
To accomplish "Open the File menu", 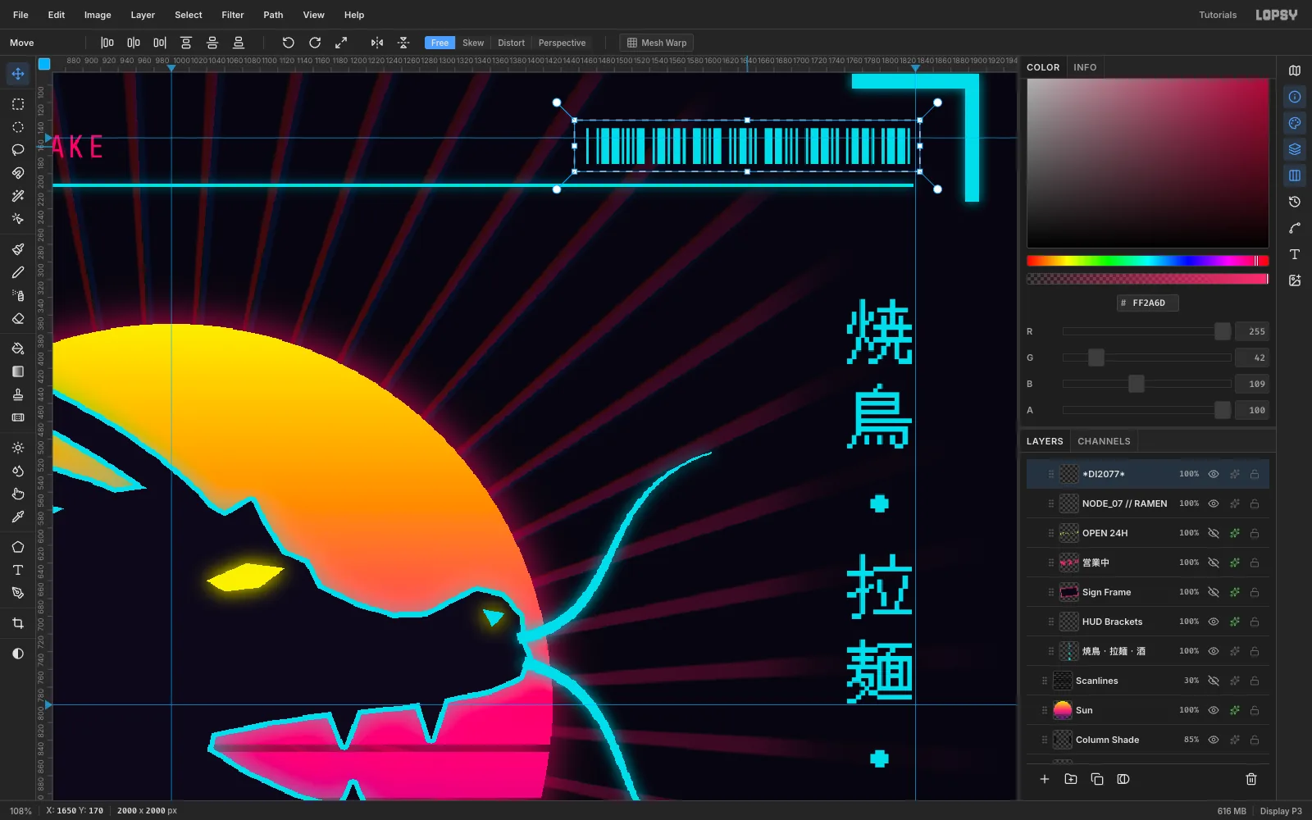I will (x=20, y=15).
